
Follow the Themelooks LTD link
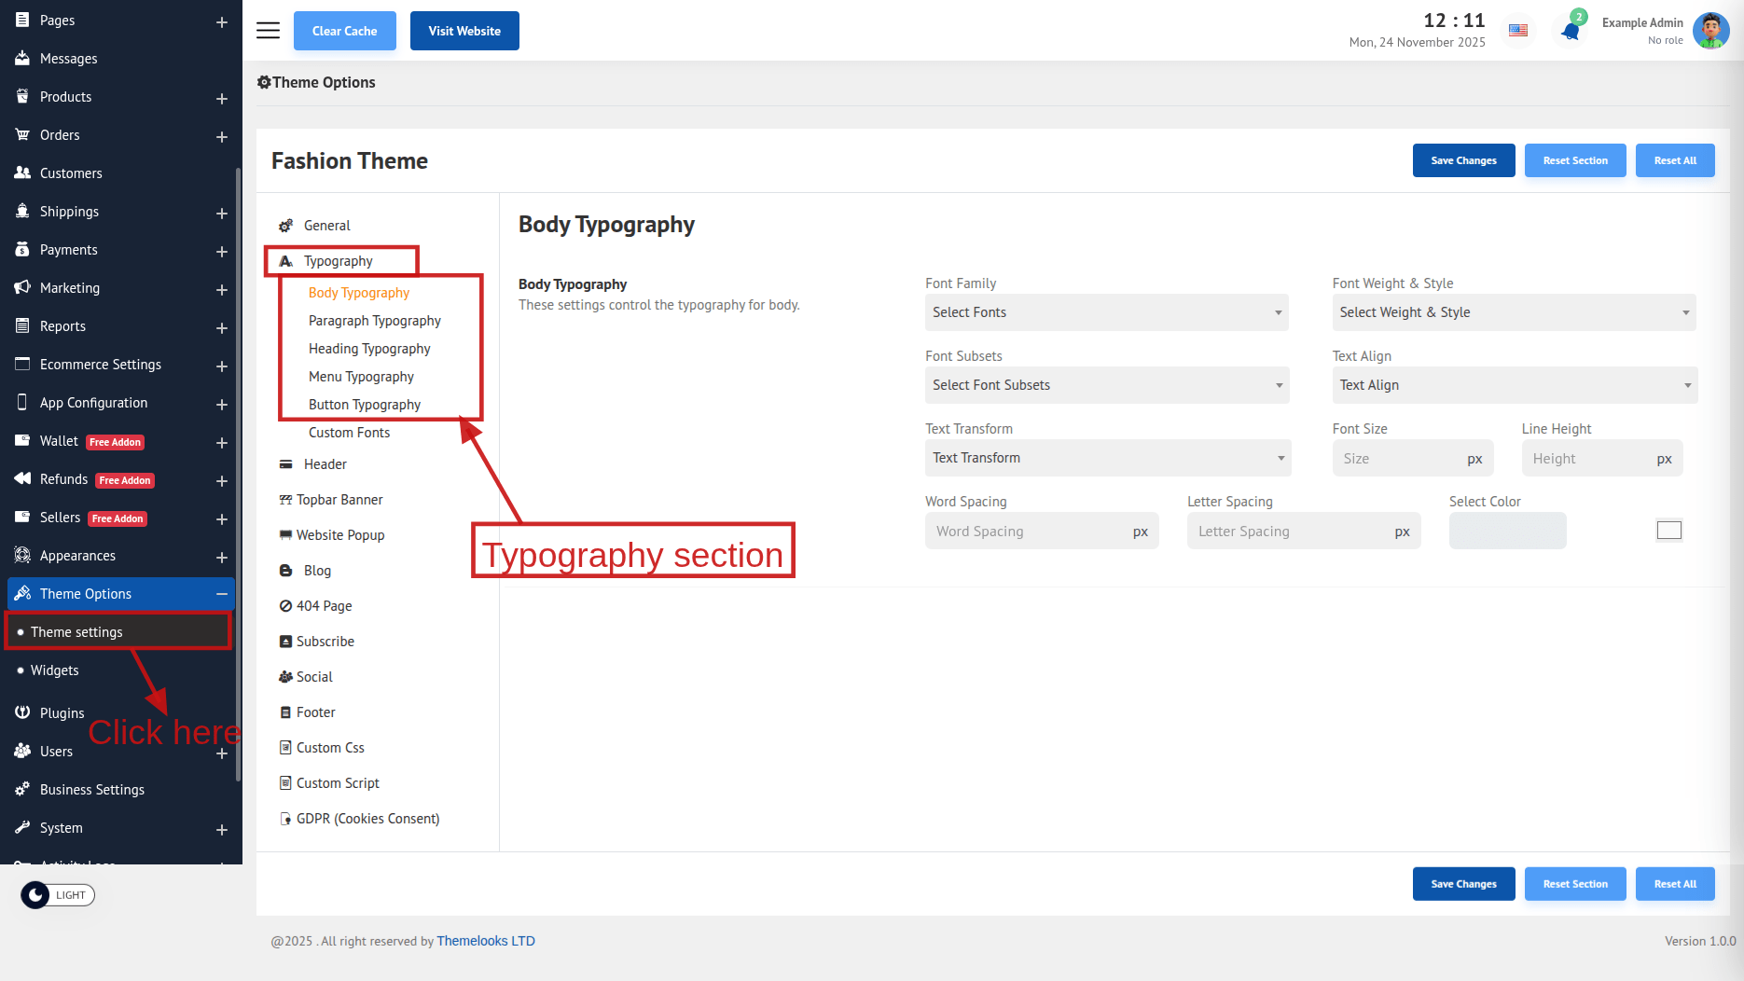pos(486,941)
